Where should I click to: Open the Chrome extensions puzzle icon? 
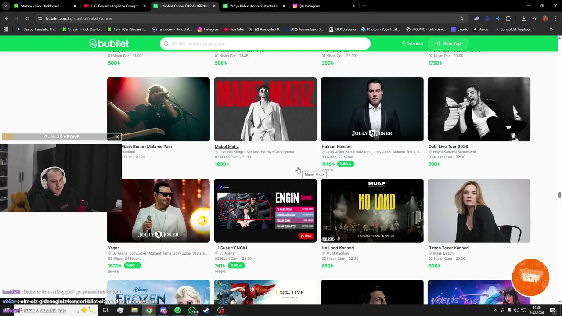point(508,18)
